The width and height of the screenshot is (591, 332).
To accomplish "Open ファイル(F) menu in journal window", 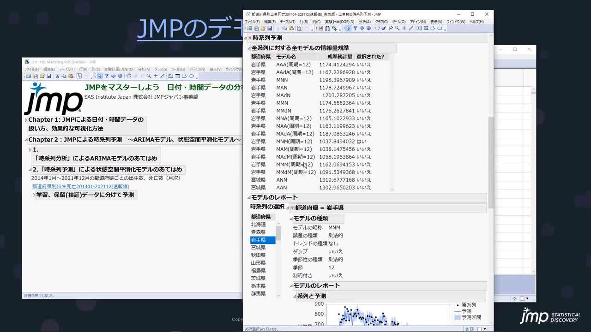I will tap(32, 70).
